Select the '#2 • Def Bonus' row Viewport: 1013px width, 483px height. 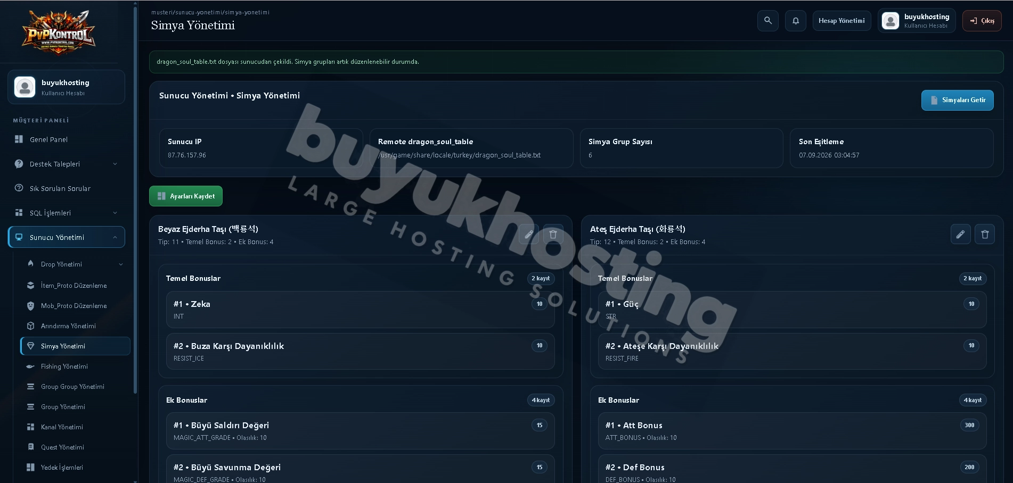point(792,469)
